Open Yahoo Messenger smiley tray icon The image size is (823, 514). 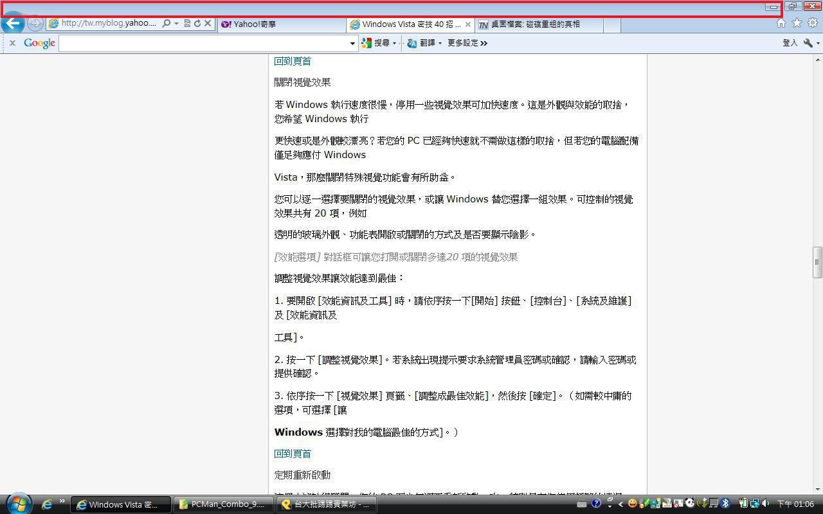coord(633,504)
